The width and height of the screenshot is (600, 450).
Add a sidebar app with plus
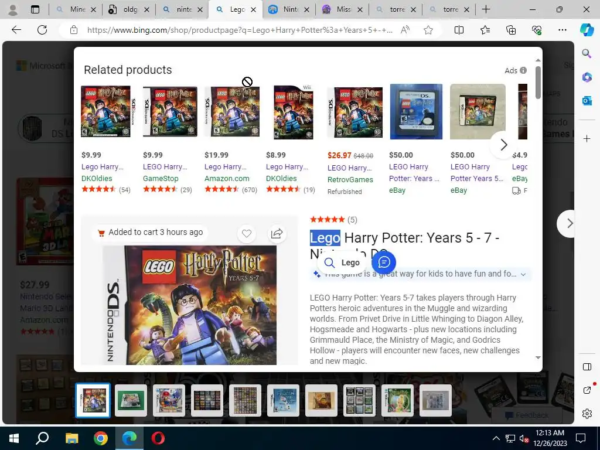click(587, 138)
